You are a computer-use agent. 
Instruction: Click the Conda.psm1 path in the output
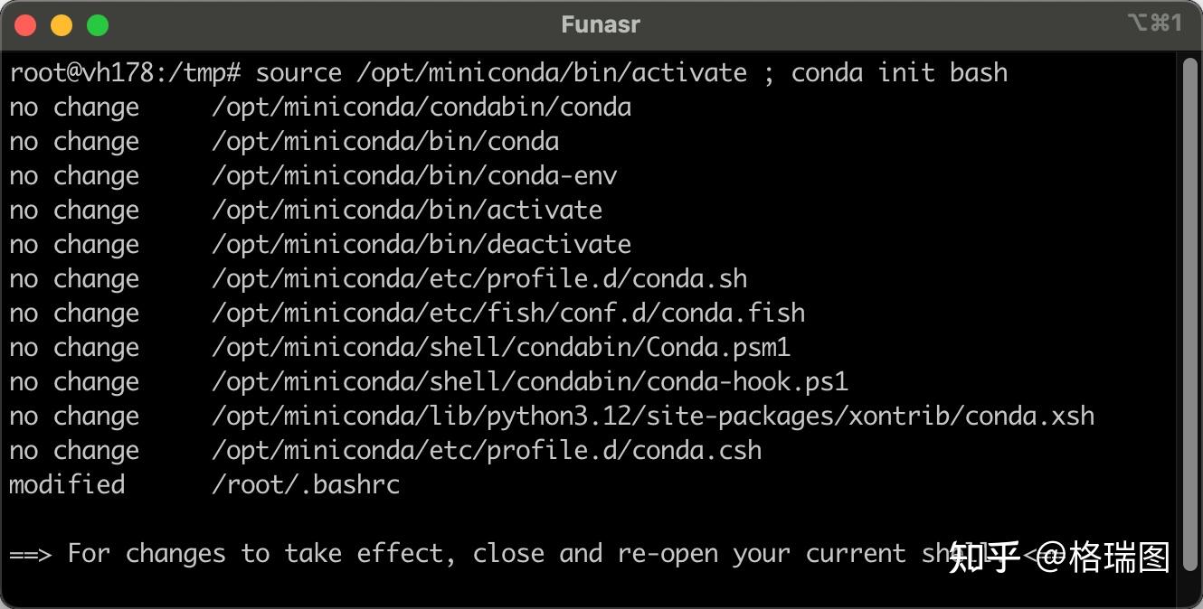pos(501,348)
